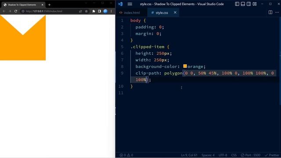Click the browser address bar URL
Viewport: 281px width, 158px height.
coord(44,11)
